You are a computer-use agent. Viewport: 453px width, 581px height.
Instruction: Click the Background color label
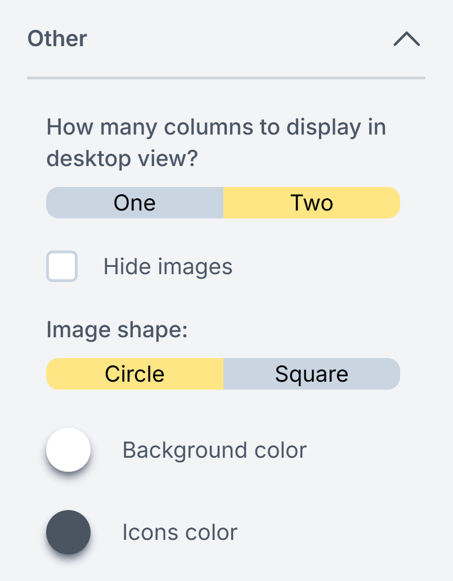[x=214, y=450]
